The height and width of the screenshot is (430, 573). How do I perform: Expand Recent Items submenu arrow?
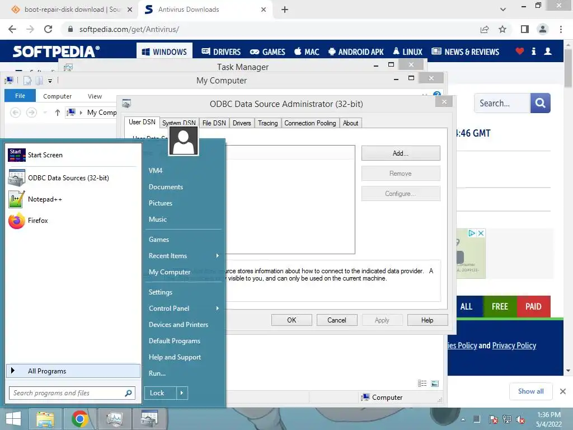point(218,255)
